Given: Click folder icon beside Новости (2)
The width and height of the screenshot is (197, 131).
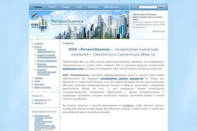Looking at the screenshot, I should click(33, 103).
